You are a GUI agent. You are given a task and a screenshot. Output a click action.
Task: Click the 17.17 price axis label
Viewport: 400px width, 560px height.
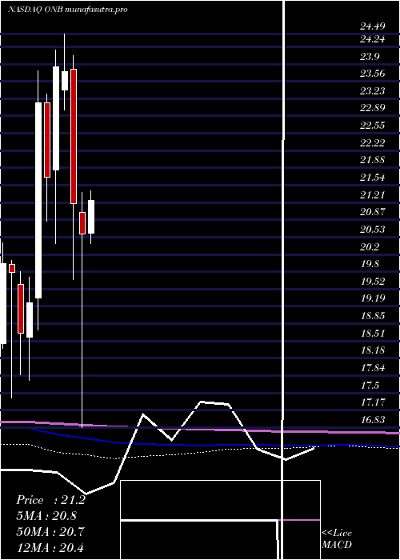372,402
